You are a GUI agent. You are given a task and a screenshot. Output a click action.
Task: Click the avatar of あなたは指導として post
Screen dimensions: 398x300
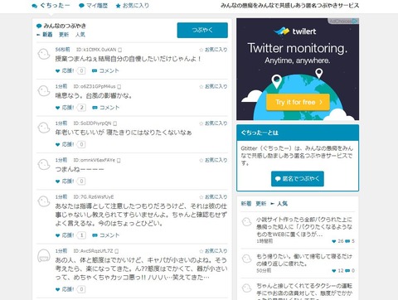[x=44, y=201]
